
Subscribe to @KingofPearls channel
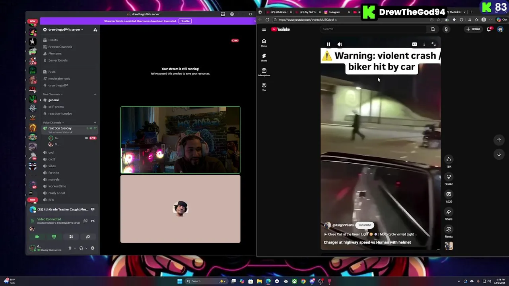[x=365, y=225]
